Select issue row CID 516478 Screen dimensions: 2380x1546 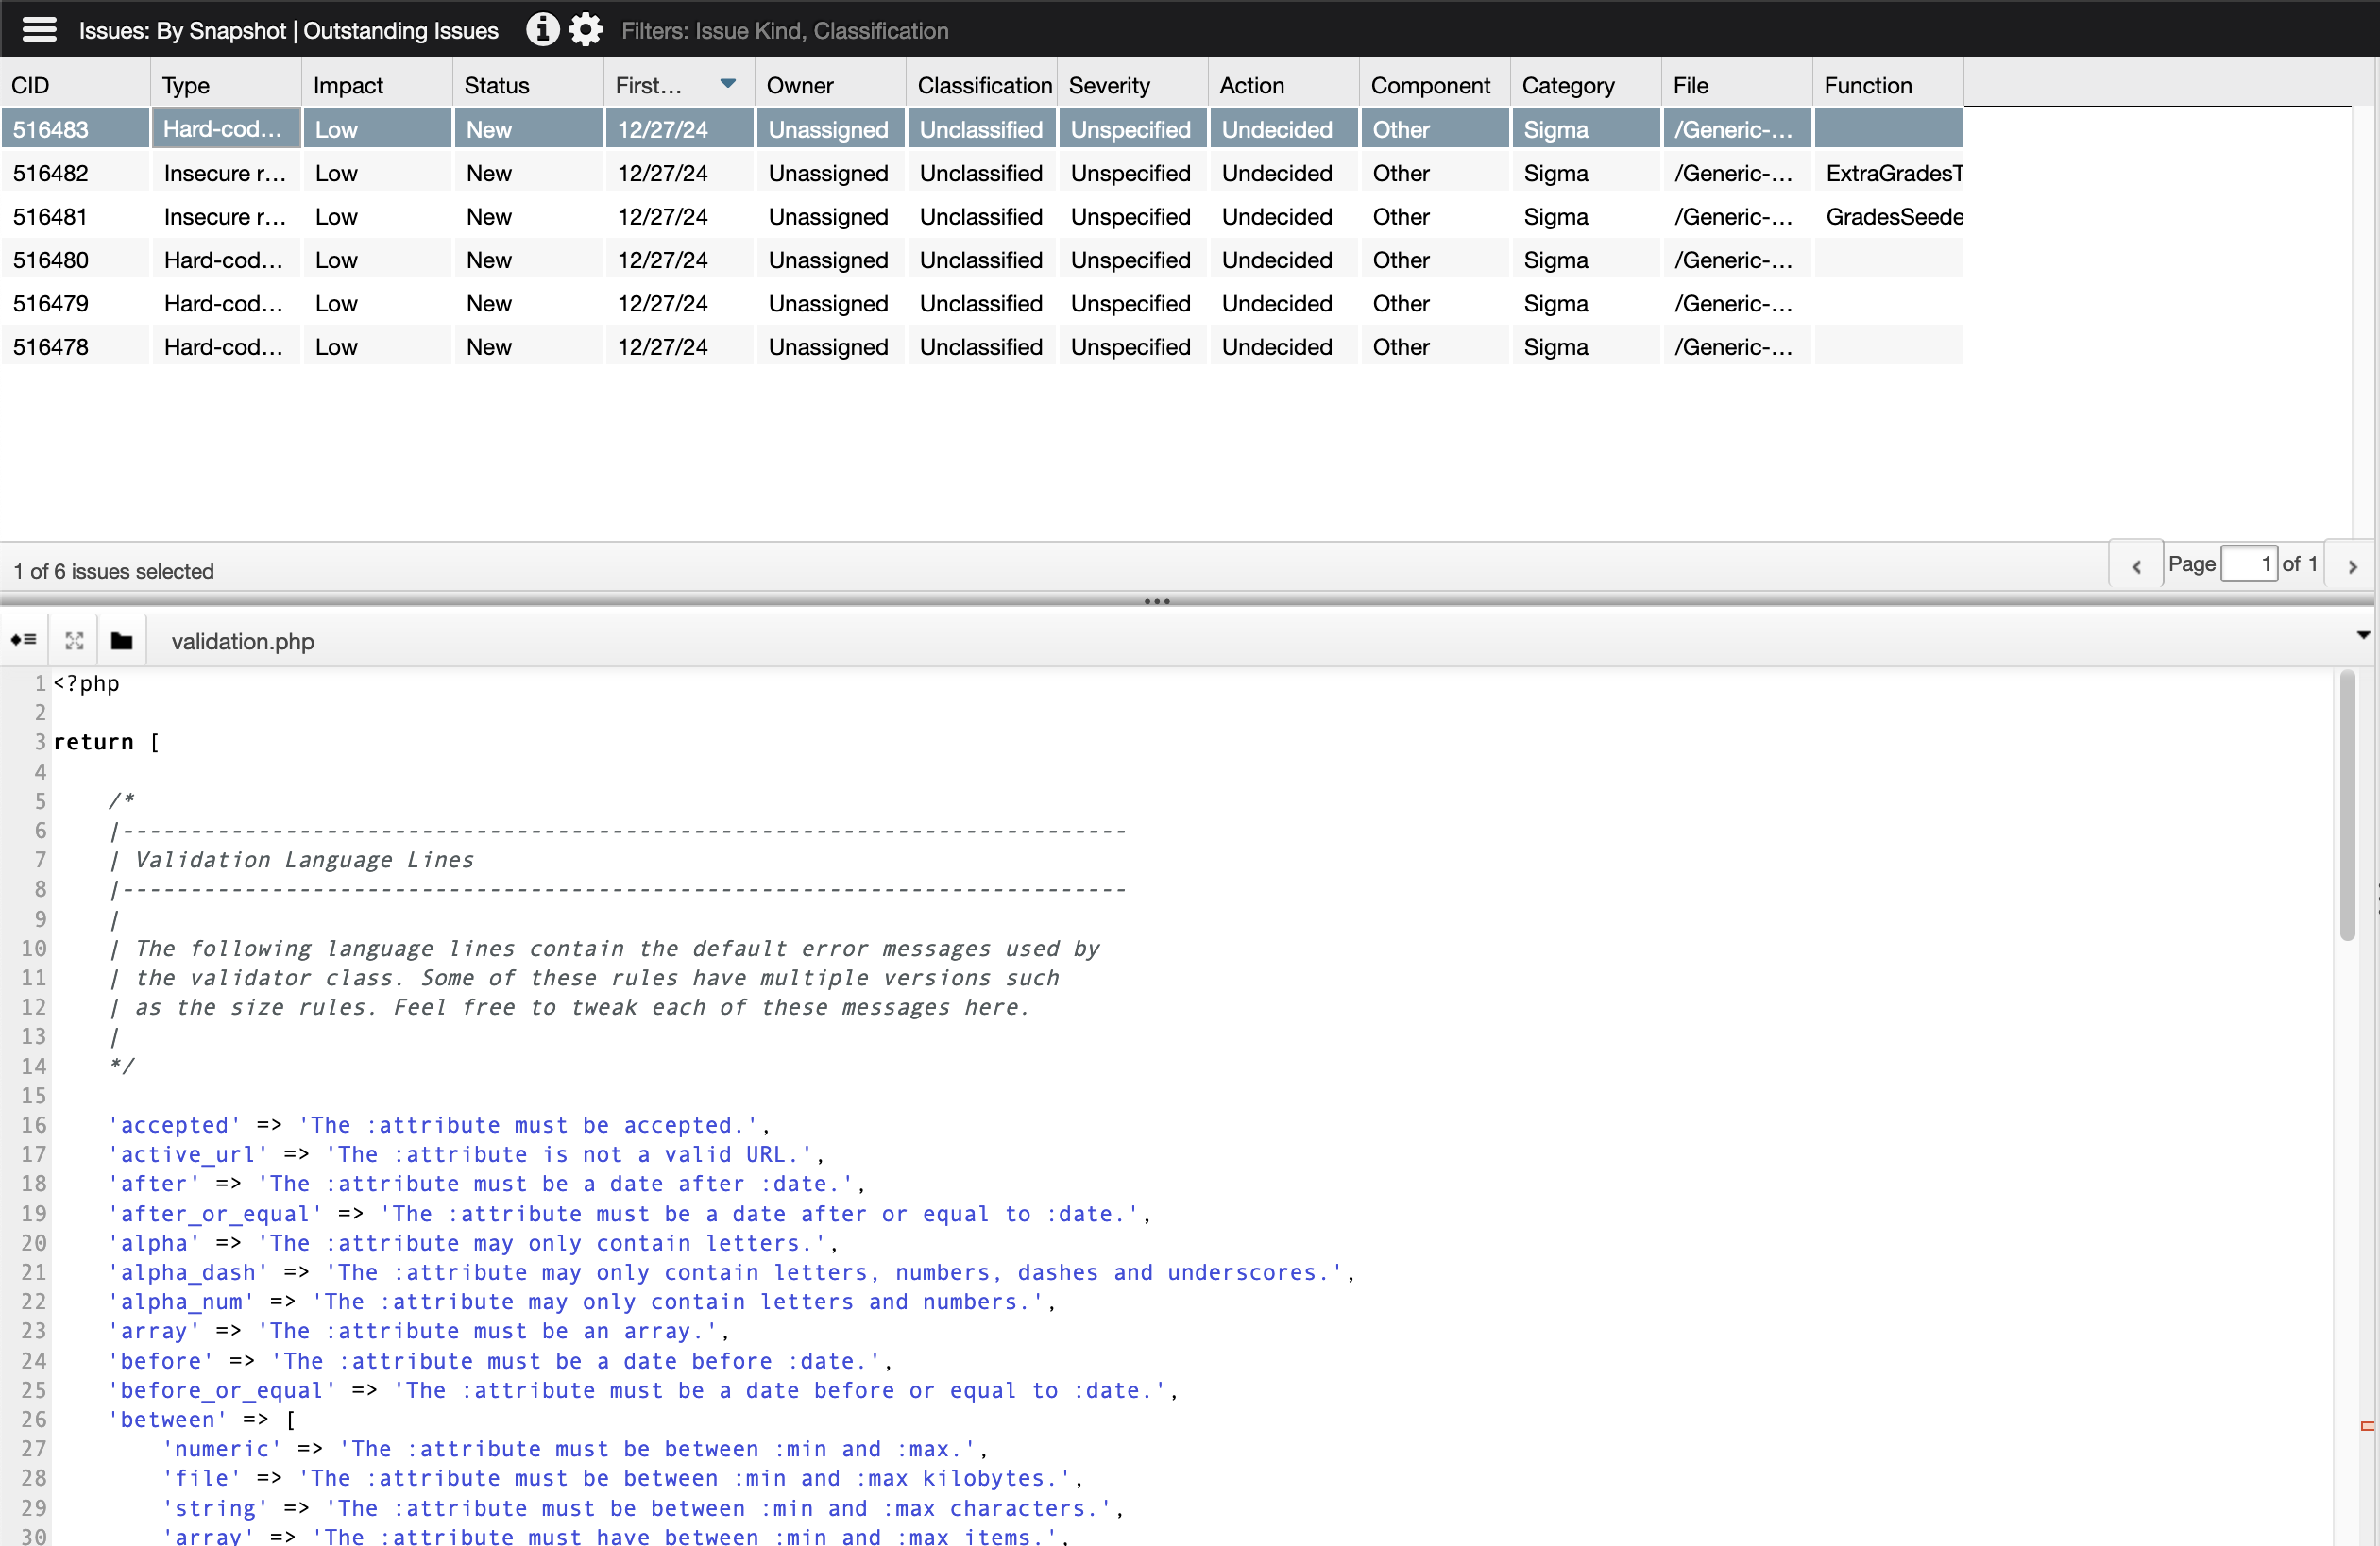(x=982, y=346)
